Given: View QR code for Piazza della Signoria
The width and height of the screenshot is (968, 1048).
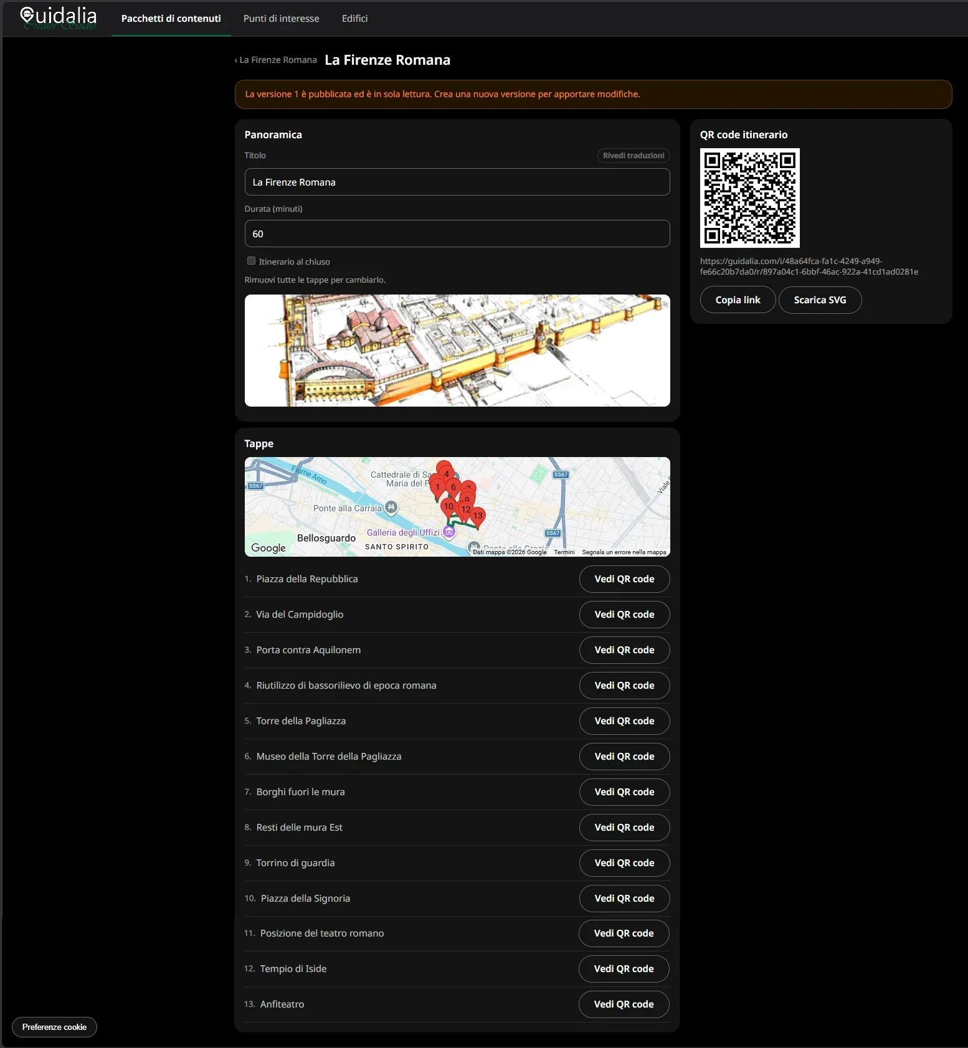Looking at the screenshot, I should (625, 899).
